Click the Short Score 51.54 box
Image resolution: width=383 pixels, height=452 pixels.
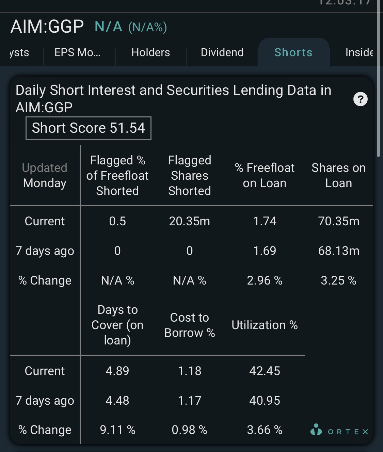click(x=89, y=128)
